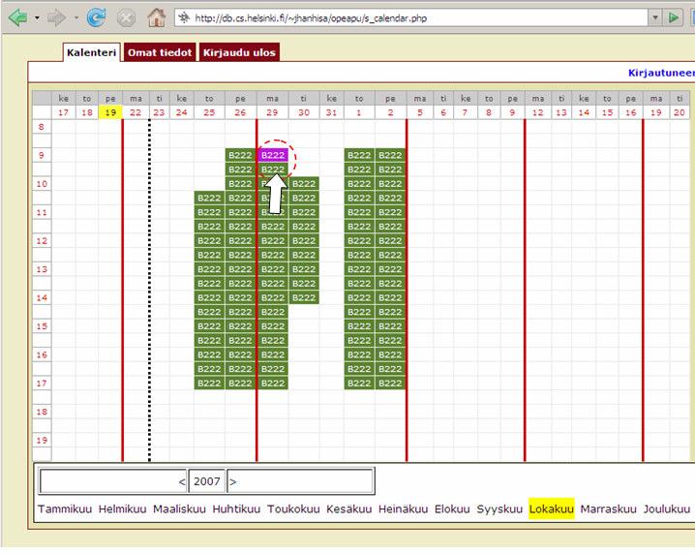Open the Omat tiedot tab

[160, 52]
